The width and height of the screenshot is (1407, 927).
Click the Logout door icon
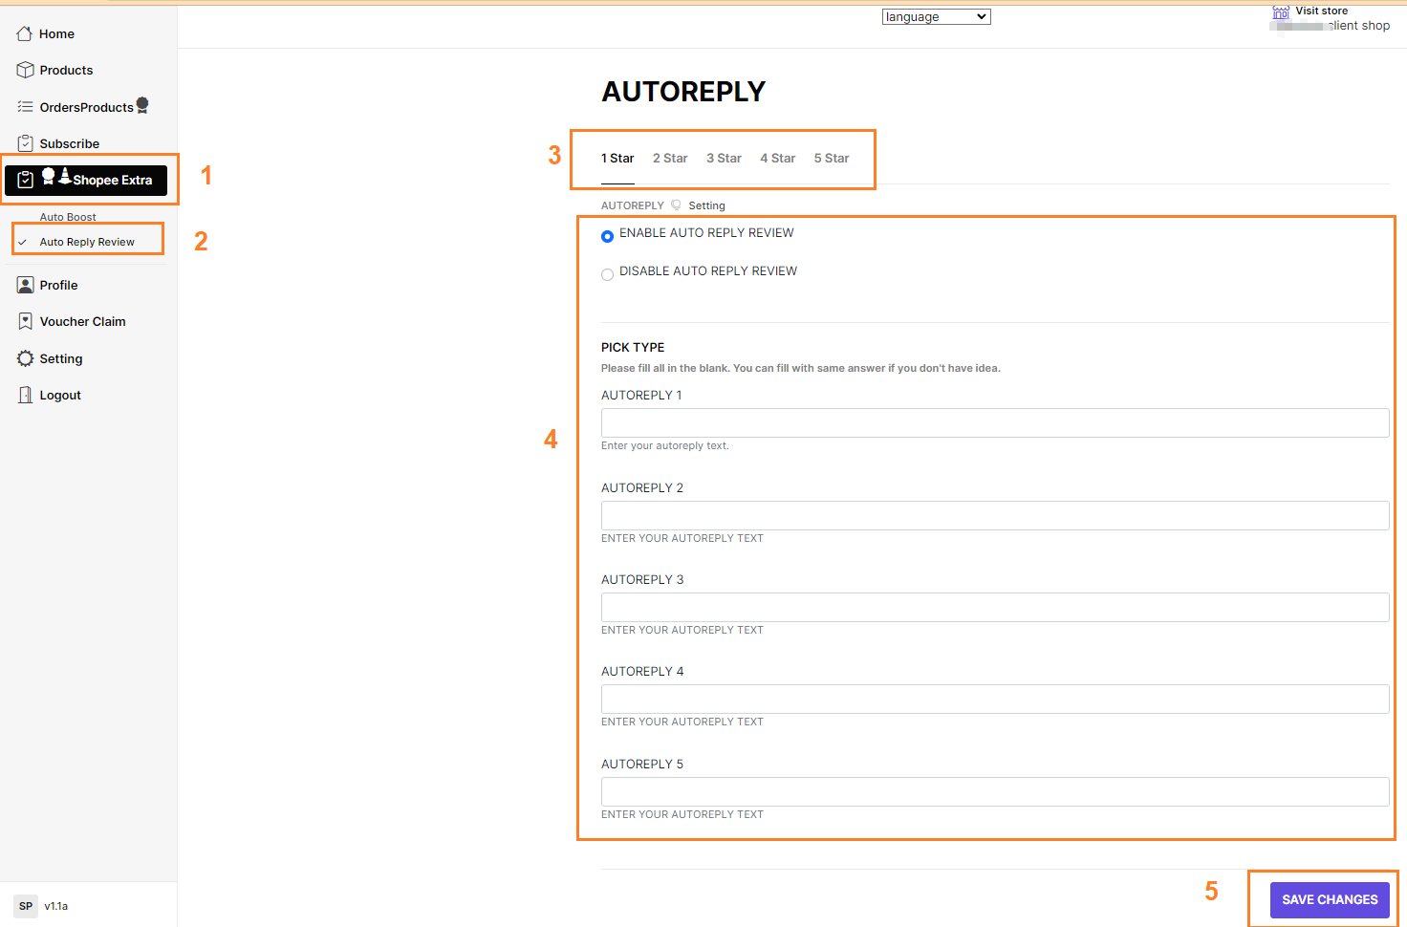click(x=25, y=395)
